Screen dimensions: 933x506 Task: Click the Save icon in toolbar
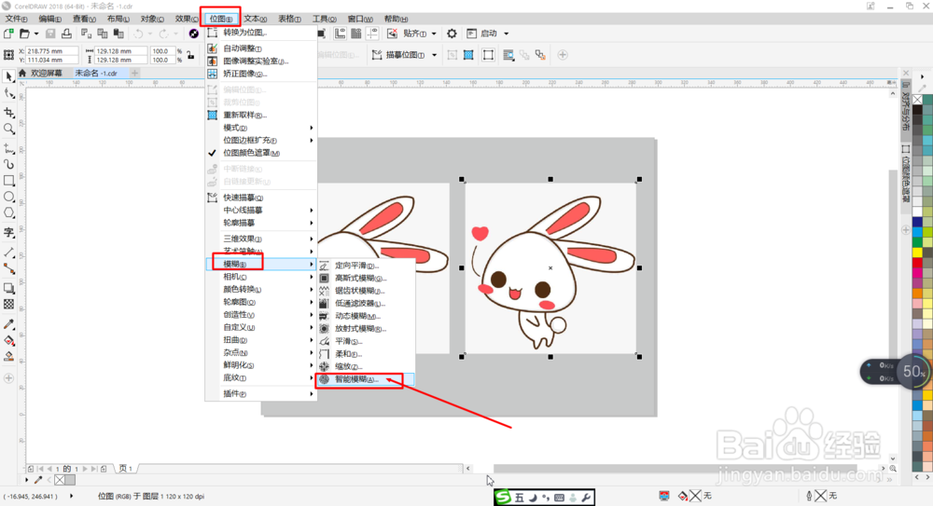tap(50, 34)
